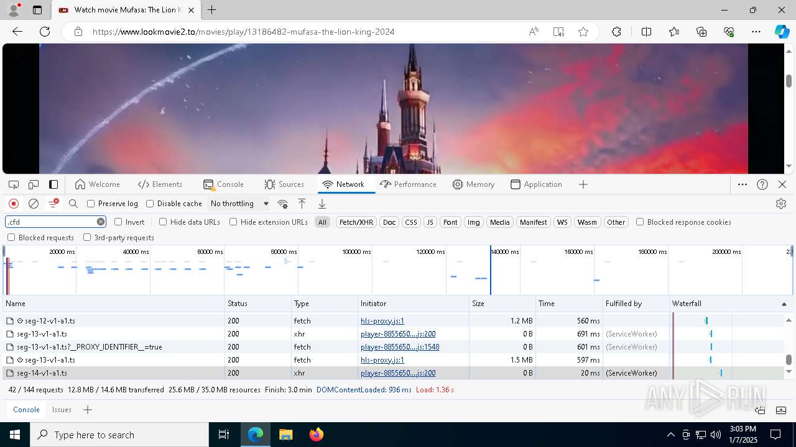Check Hide extension URLs
This screenshot has width=796, height=447.
point(233,222)
